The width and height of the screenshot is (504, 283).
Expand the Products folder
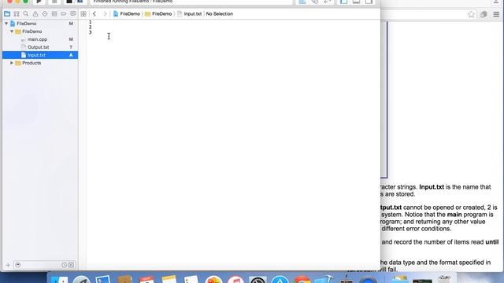click(x=12, y=63)
